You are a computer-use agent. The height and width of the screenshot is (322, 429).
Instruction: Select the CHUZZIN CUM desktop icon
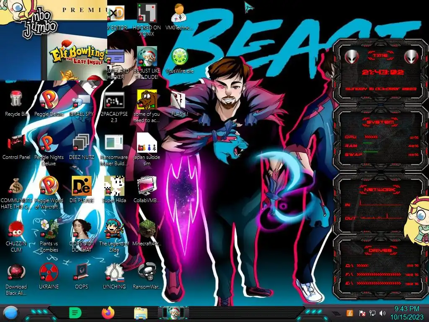tap(16, 236)
